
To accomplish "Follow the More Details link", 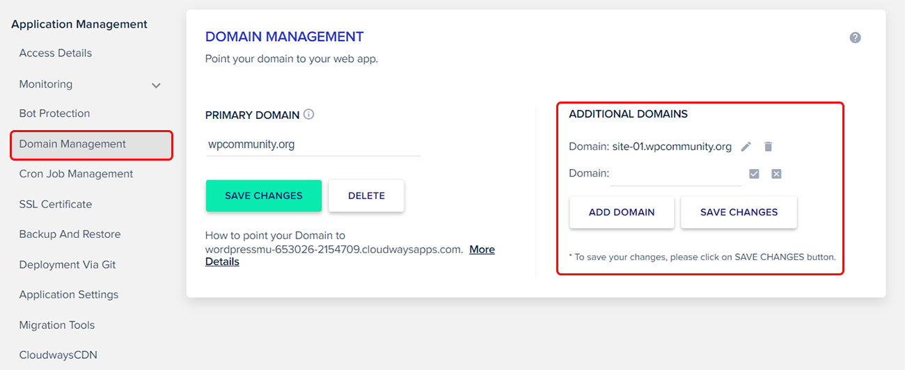I will [x=482, y=250].
